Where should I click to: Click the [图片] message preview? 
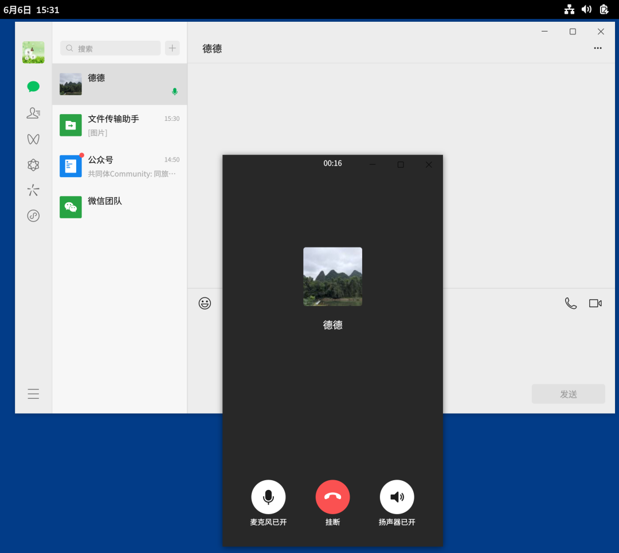[97, 132]
